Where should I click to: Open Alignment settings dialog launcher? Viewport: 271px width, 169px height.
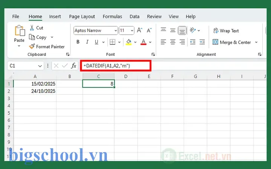pos(260,55)
